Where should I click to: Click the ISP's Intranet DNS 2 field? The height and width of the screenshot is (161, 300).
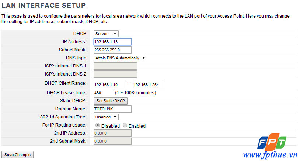[115, 74]
